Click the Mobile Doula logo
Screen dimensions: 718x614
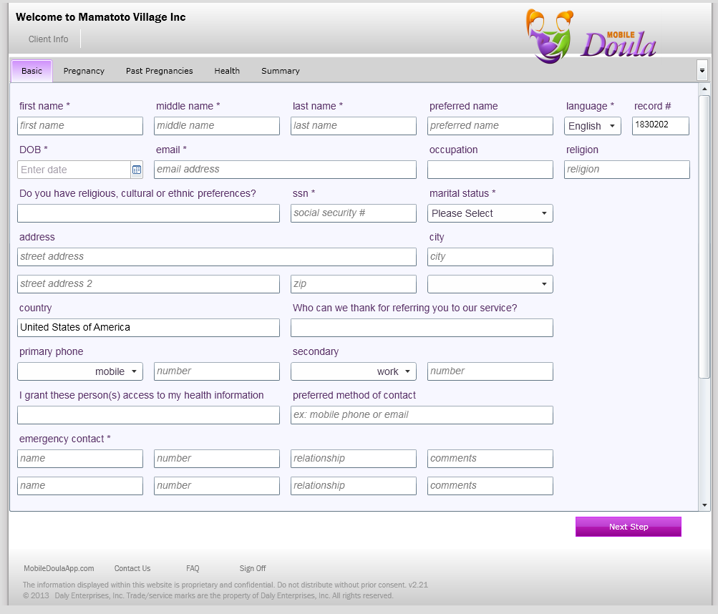point(591,36)
